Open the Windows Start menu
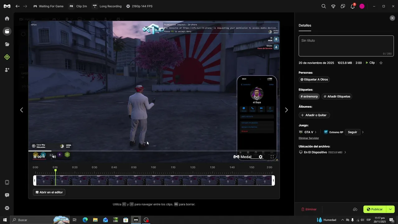 [5, 220]
